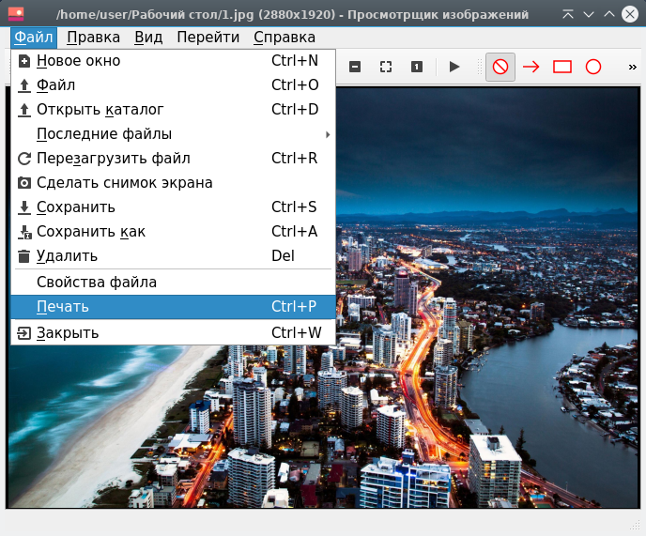Select the red arrow drawing tool
The height and width of the screenshot is (536, 646).
[x=531, y=67]
